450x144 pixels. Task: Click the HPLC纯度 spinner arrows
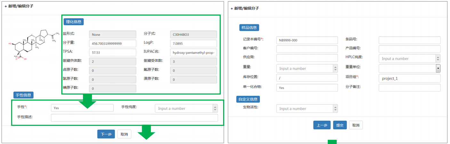pyautogui.click(x=438, y=58)
